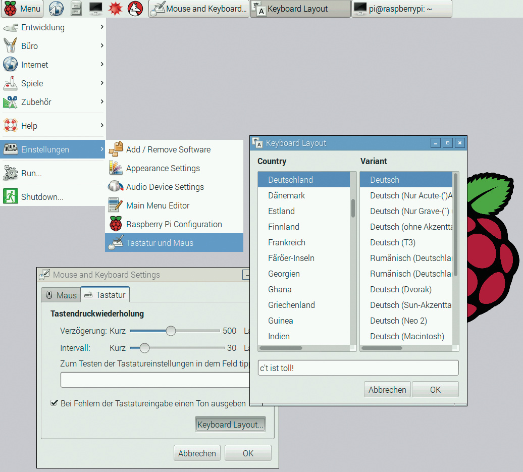Select Dänemark in Country list

click(x=304, y=195)
